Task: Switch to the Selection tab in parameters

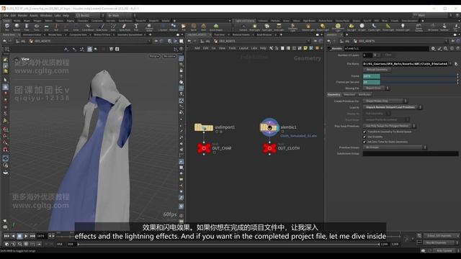Action: 349,94
